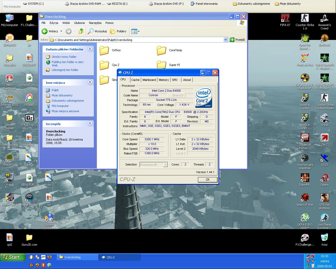This screenshot has width=336, height=269.
Task: Select the Opera desktop icon
Action: tap(324, 180)
